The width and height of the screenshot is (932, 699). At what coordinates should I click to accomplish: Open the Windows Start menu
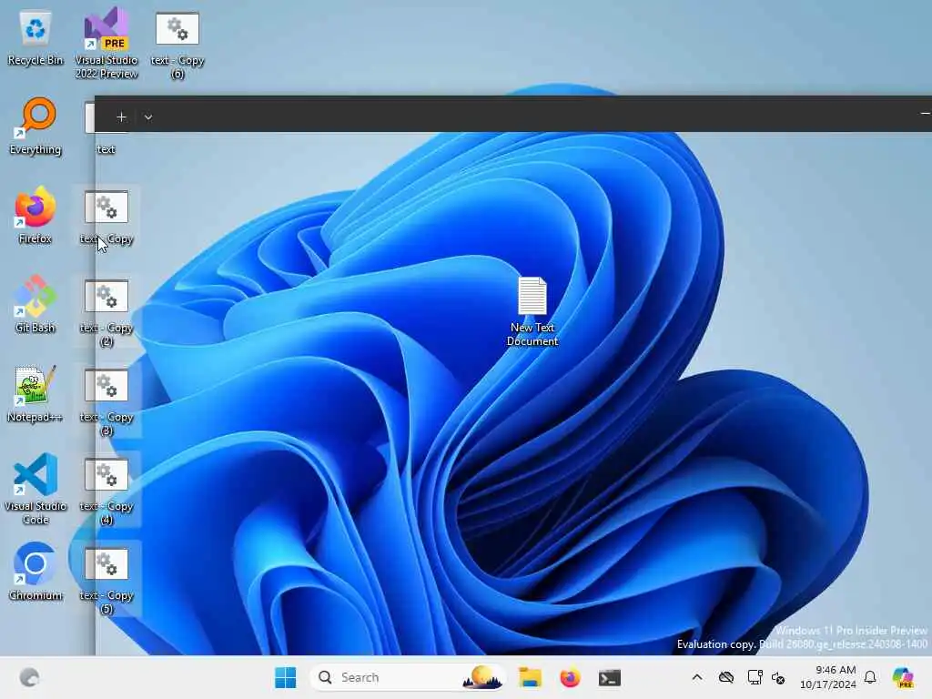[x=285, y=677]
